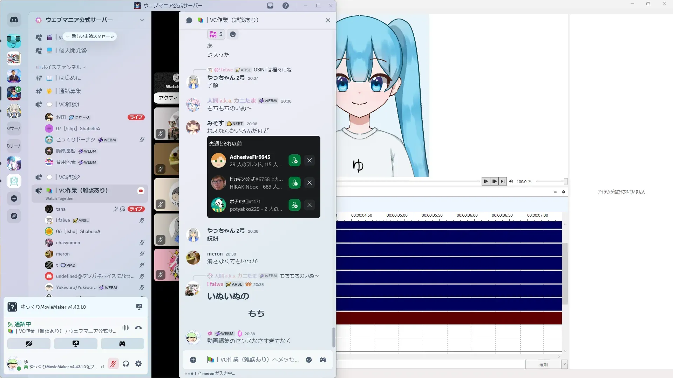
Task: Open the emoji picker in message box
Action: point(309,360)
